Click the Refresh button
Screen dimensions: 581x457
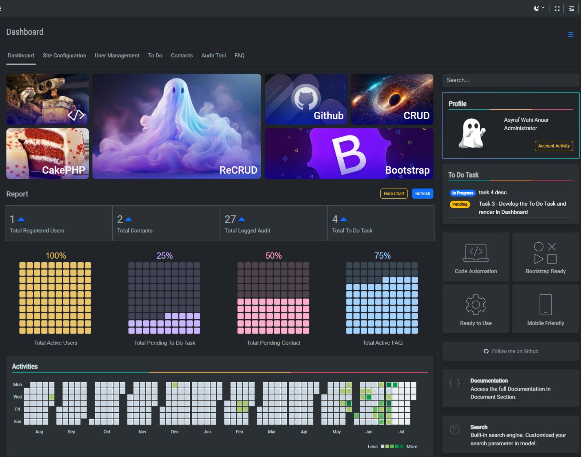422,194
